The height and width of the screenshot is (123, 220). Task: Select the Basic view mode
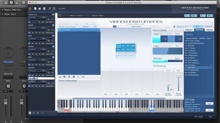(197, 27)
